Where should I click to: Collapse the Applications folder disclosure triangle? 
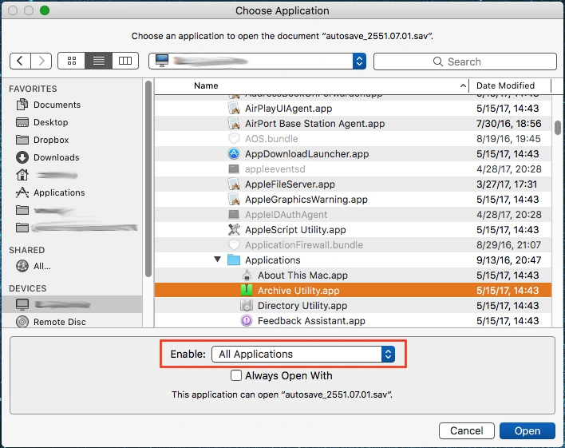(x=218, y=260)
